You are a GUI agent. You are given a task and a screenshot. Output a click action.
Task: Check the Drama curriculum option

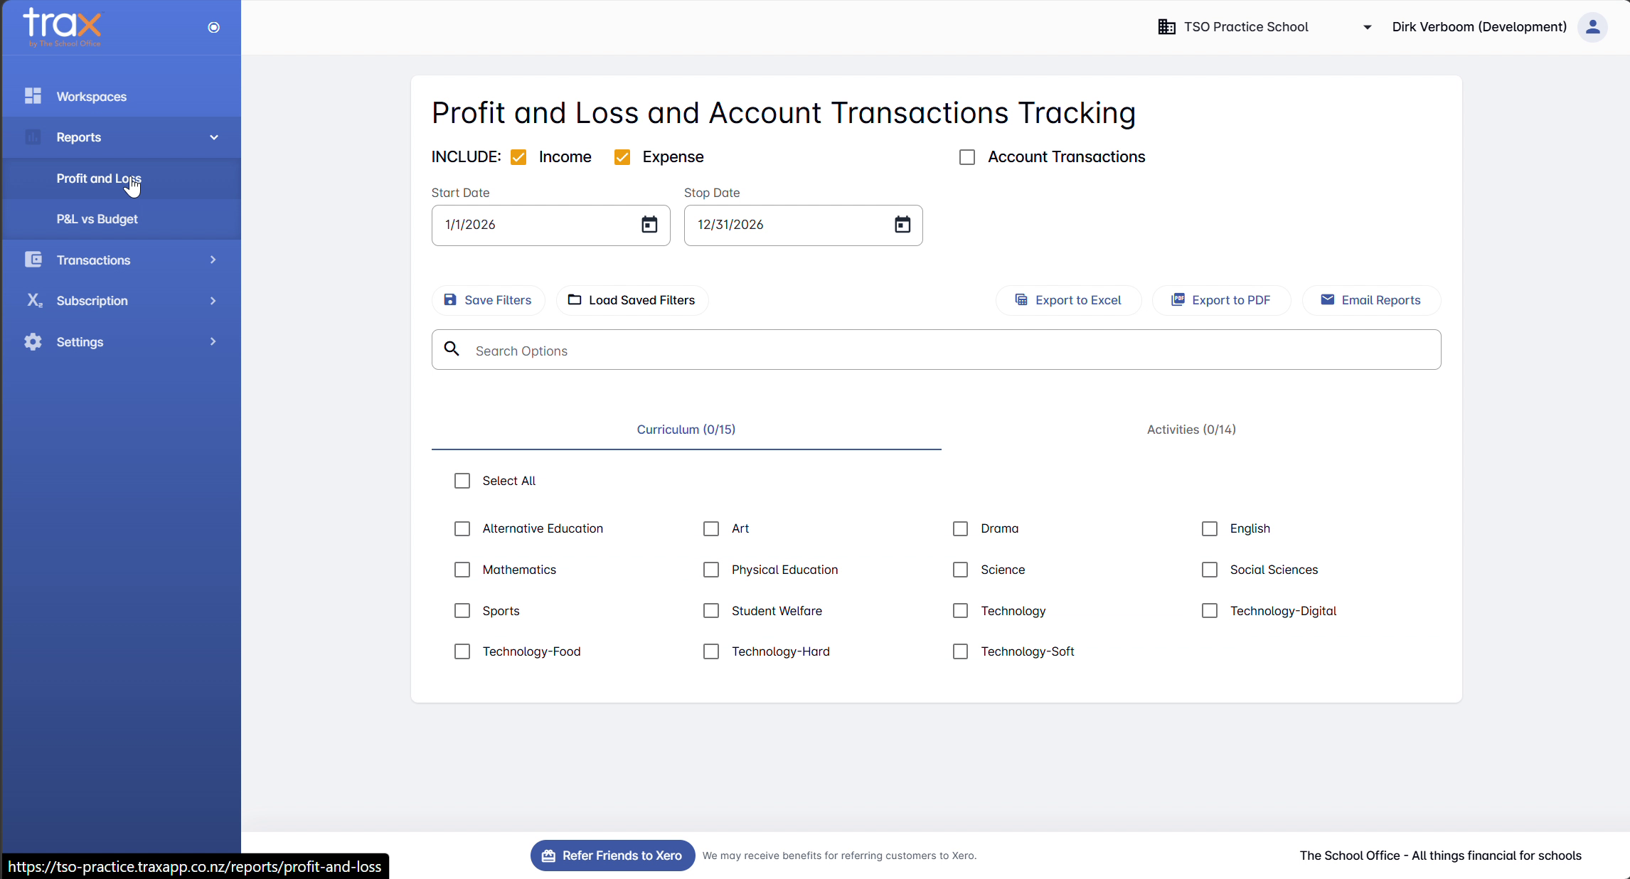(961, 528)
